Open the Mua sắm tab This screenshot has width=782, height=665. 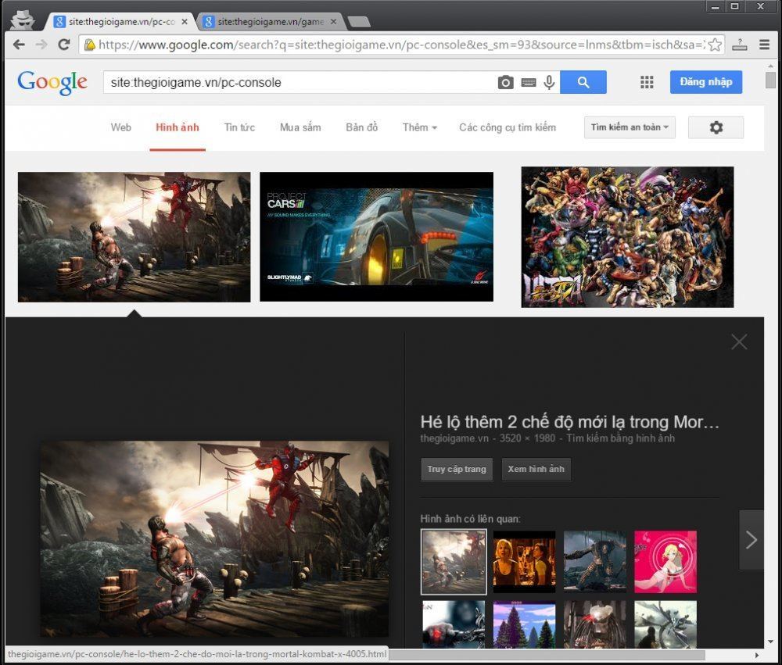click(300, 127)
